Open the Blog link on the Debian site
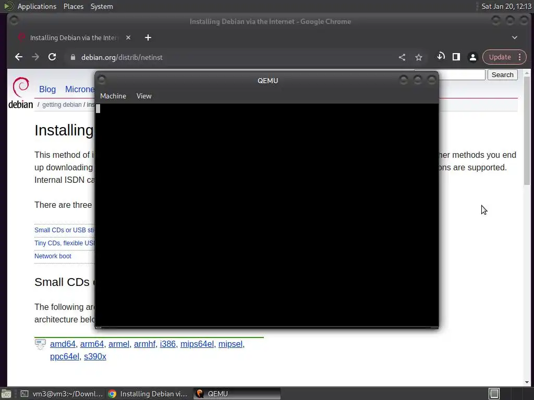 47,89
